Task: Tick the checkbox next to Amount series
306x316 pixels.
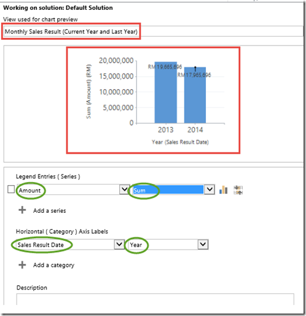Action: (x=11, y=189)
